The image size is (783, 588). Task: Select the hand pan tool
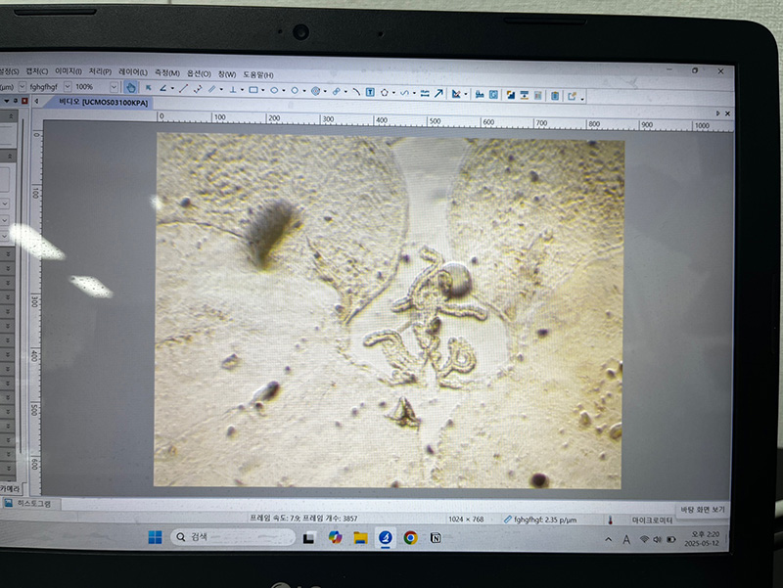tap(131, 88)
